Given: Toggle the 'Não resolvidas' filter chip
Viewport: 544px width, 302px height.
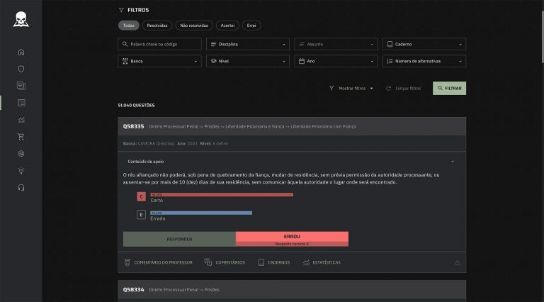Looking at the screenshot, I should 194,26.
